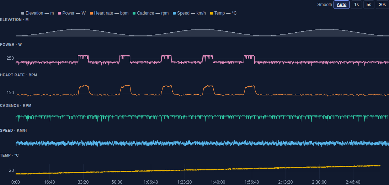Click the 2:30:00 time axis label
Viewport: 389px width, 185px height.
(319, 182)
